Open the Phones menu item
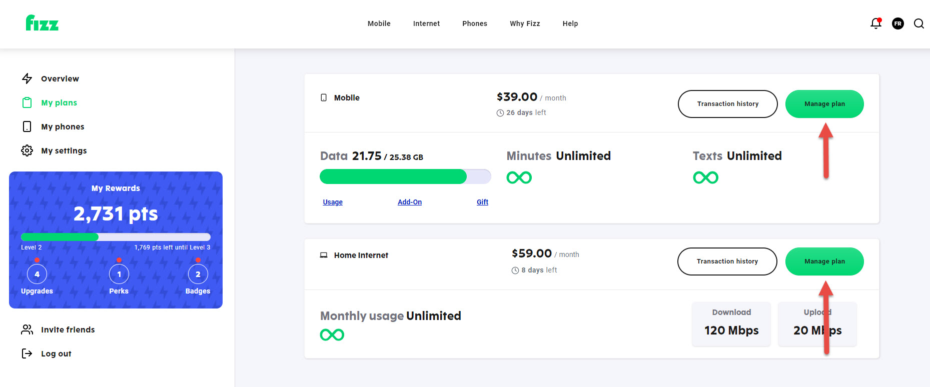Image resolution: width=930 pixels, height=387 pixels. pos(475,23)
